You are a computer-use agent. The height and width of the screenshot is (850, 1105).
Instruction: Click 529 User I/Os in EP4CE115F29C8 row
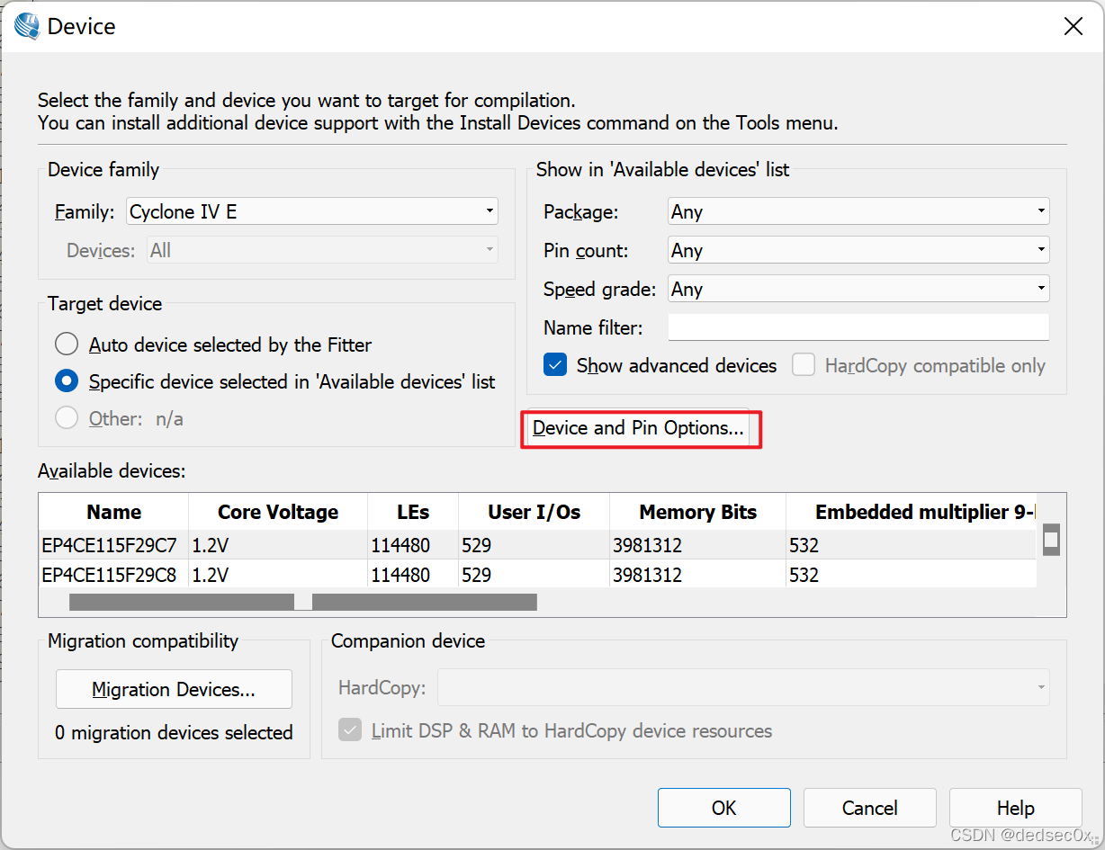535,574
